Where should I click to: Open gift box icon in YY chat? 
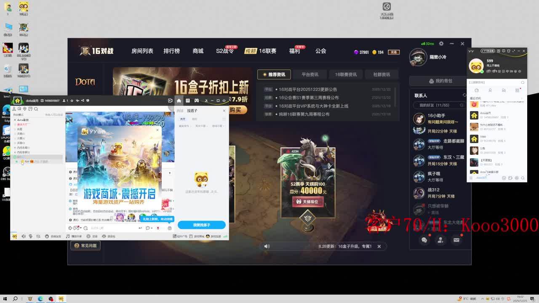click(170, 228)
